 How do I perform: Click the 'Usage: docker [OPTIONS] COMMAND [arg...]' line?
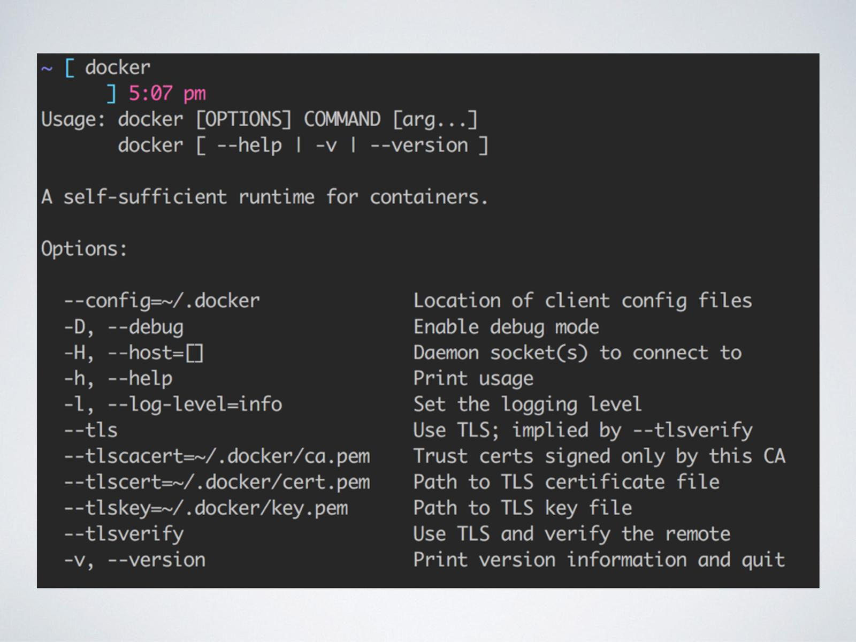coord(259,119)
